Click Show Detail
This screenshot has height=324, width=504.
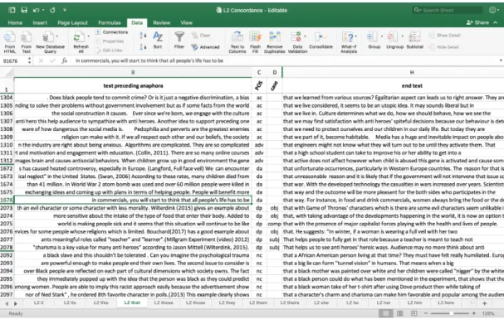[445, 36]
